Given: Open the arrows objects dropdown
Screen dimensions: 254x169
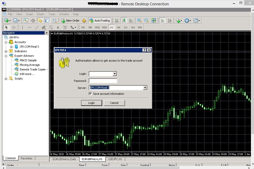Looking at the screenshot, I should point(73,28).
